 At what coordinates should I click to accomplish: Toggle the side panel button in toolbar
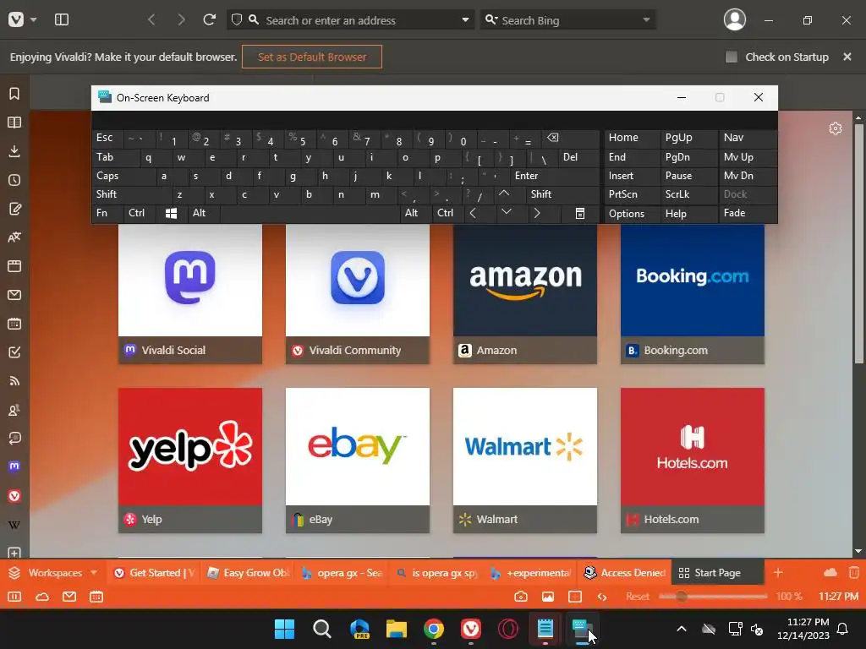(61, 20)
